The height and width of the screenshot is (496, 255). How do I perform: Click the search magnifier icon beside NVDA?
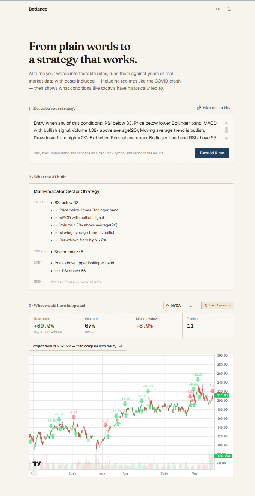(167, 306)
